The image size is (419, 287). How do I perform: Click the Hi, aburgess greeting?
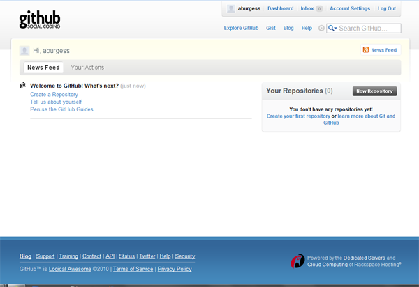click(x=51, y=51)
